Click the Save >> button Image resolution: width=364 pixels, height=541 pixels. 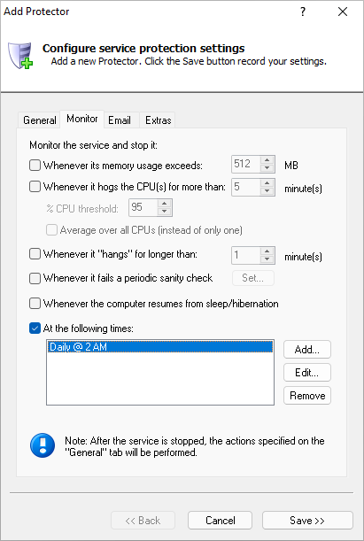[307, 521]
